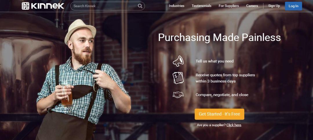The image size is (313, 140).
Task: Click the 'Purchasing Made Painless' headline
Action: [x=219, y=38]
